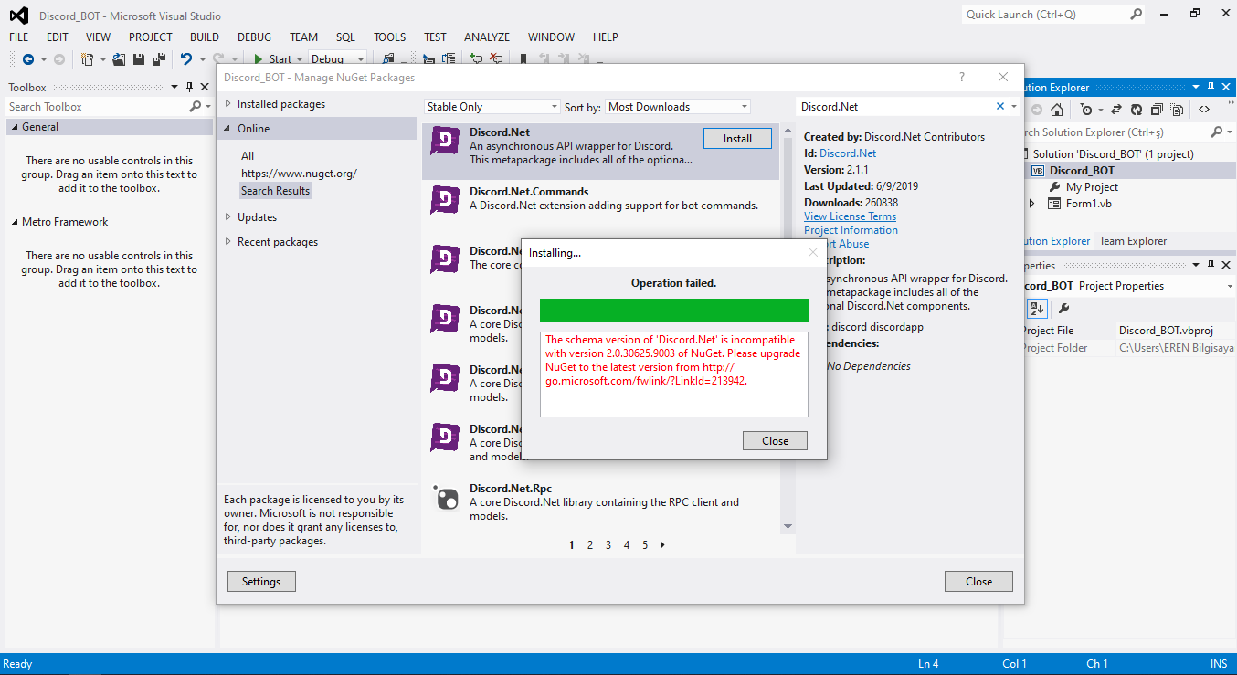This screenshot has height=675, width=1237.
Task: Click the Settings button in NuGet dialog
Action: point(261,582)
